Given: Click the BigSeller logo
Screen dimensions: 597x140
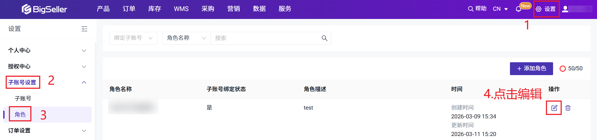Looking at the screenshot, I should (x=44, y=9).
